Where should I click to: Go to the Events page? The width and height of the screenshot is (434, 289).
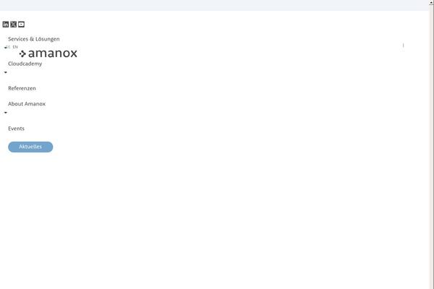point(16,129)
